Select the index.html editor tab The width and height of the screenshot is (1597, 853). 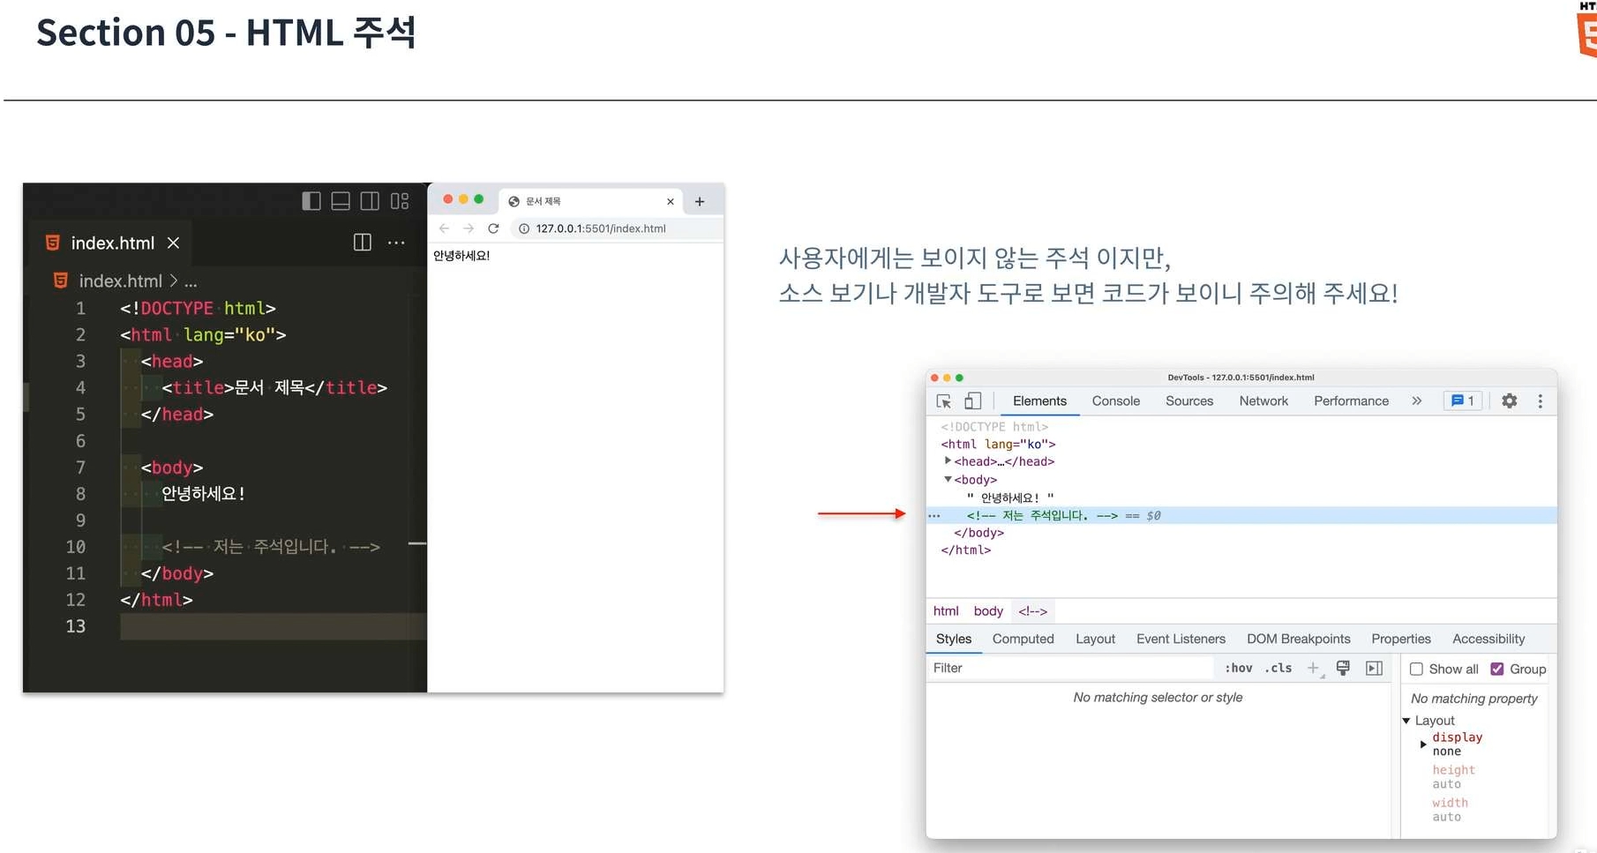(x=112, y=243)
